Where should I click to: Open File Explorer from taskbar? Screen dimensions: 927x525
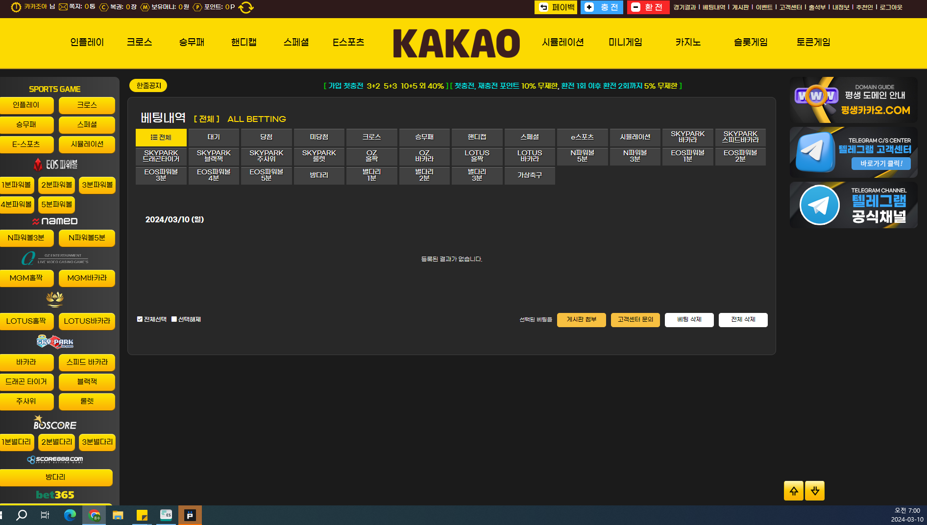(x=118, y=515)
